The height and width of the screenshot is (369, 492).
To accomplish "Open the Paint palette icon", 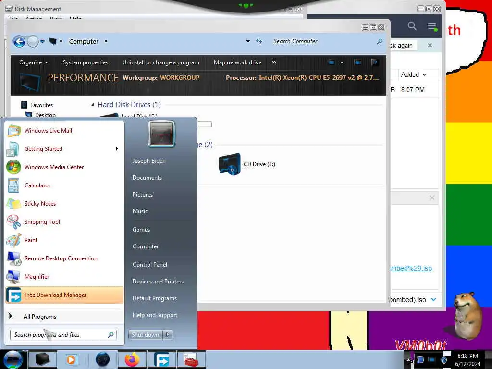I will click(13, 240).
